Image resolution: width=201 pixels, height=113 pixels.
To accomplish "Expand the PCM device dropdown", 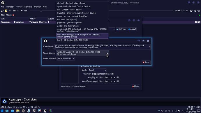I will point(103,47).
